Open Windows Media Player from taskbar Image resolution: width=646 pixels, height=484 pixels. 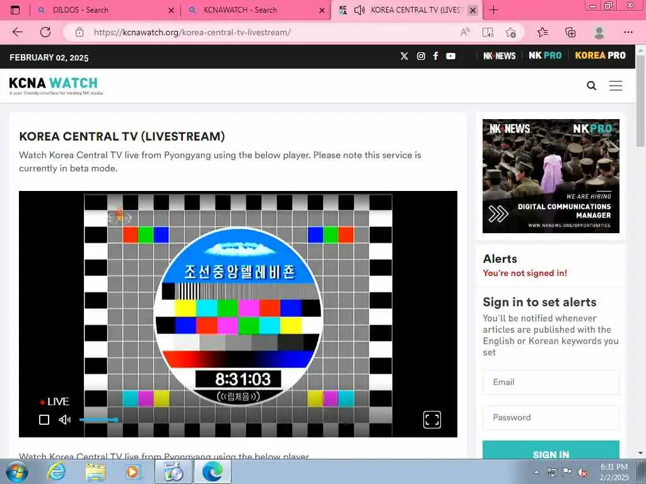tap(133, 471)
